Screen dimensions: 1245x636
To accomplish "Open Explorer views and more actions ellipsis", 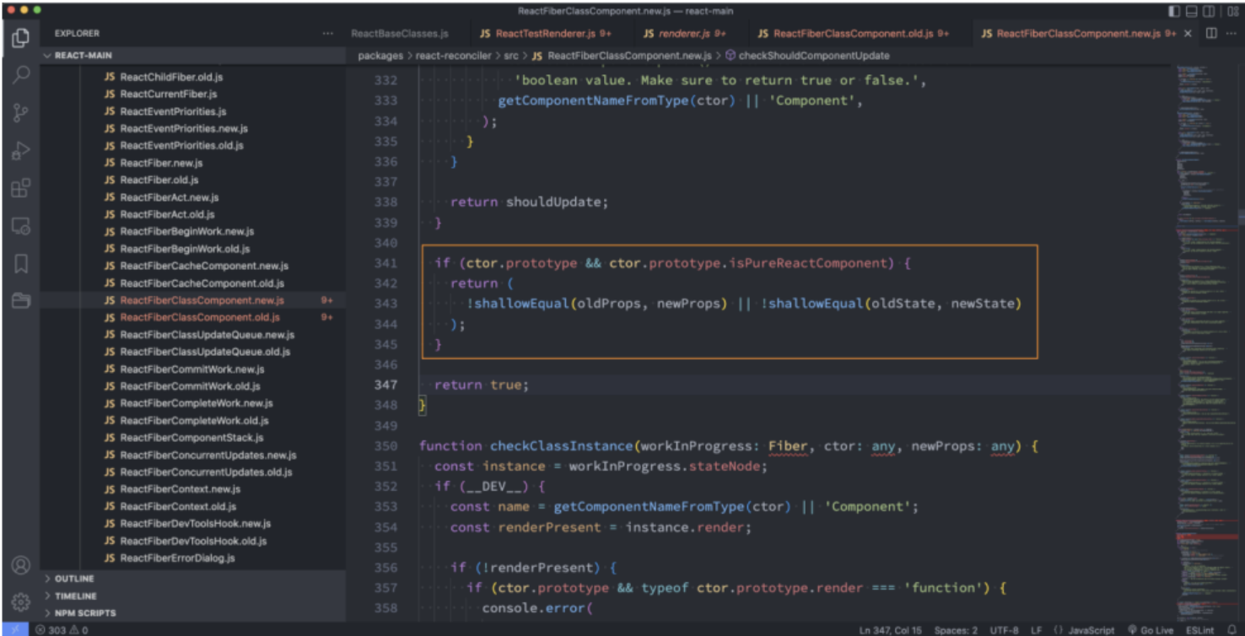I will click(x=328, y=34).
